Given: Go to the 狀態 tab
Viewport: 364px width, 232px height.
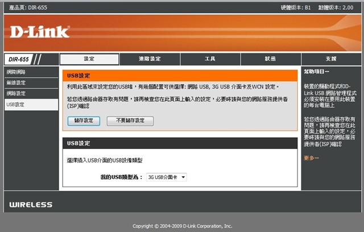Looking at the screenshot, I should (x=271, y=59).
